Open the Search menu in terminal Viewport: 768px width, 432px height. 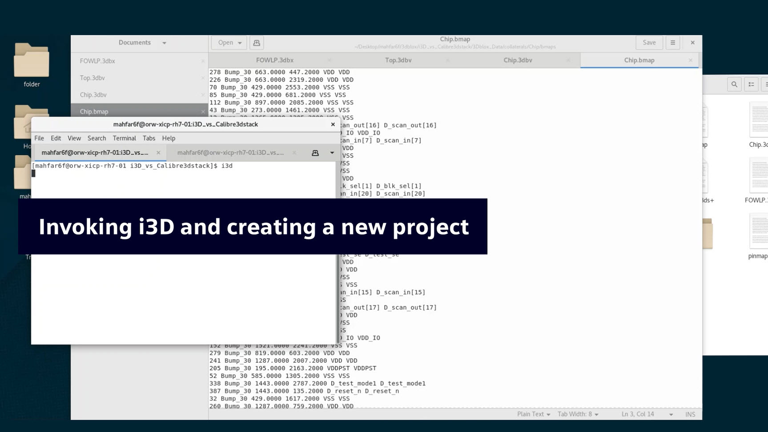click(97, 138)
